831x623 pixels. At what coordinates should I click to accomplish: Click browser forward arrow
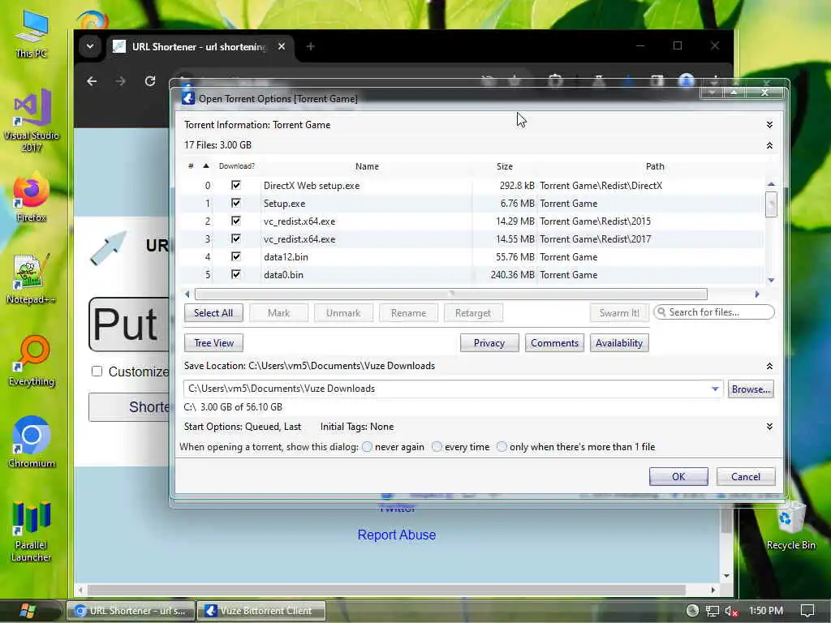pyautogui.click(x=121, y=81)
